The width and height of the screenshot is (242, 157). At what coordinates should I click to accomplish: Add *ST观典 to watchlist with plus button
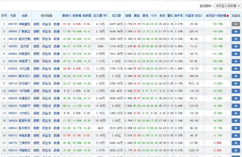click(x=236, y=91)
